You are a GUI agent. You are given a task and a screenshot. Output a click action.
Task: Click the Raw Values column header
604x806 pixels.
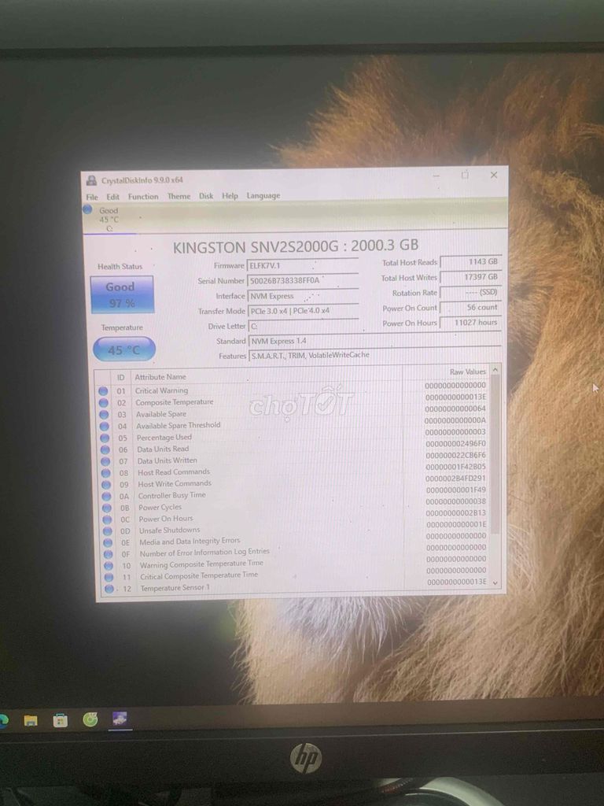click(x=467, y=372)
